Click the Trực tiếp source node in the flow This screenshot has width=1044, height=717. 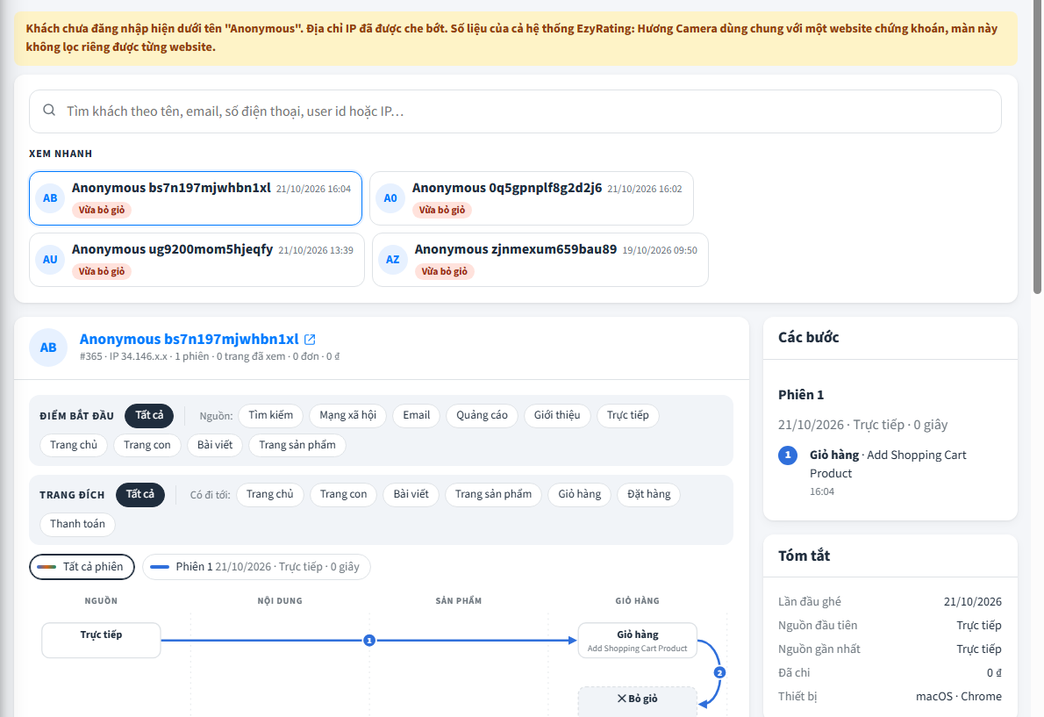(101, 641)
